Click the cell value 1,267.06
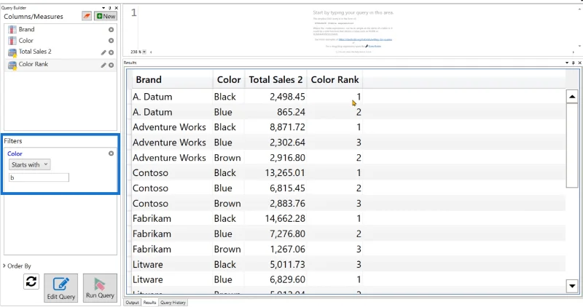The height and width of the screenshot is (307, 583). [287, 249]
